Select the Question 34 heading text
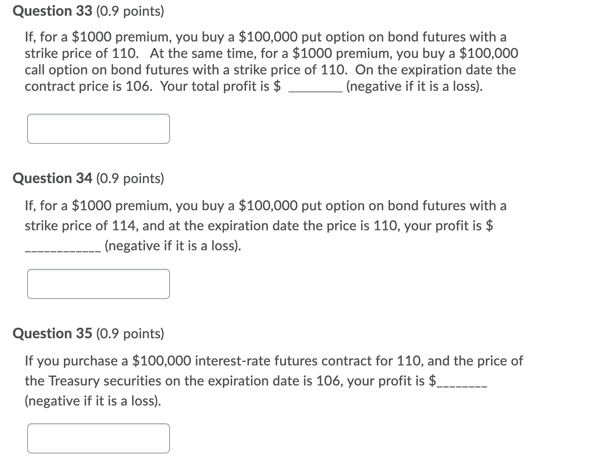 (x=52, y=178)
